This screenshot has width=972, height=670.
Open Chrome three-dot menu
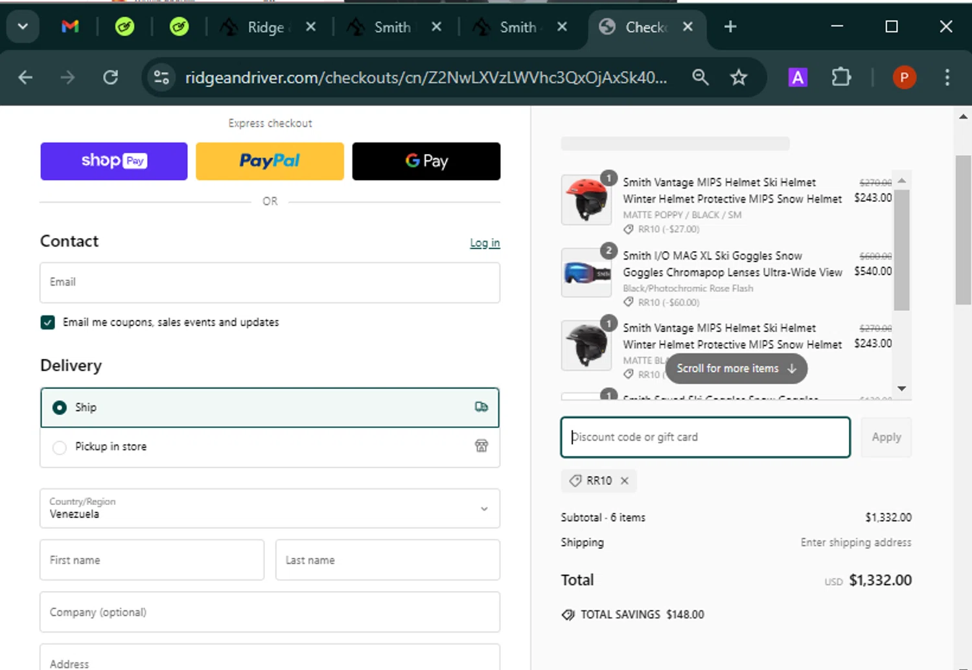tap(947, 78)
